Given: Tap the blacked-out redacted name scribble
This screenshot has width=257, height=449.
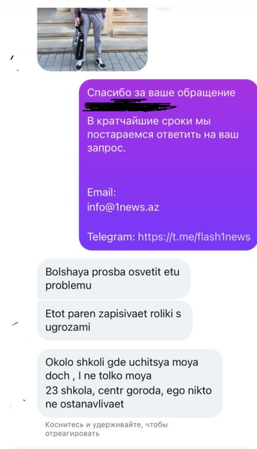Looking at the screenshot, I should pyautogui.click(x=128, y=106).
